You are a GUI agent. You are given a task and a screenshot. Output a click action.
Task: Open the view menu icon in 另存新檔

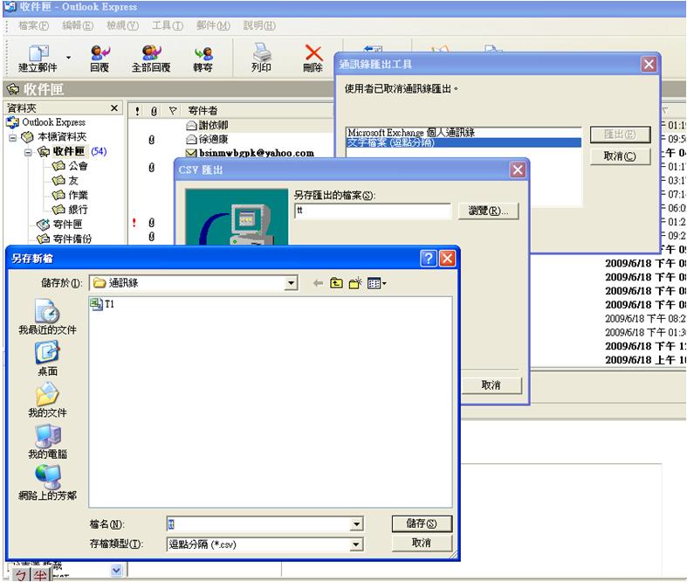coord(376,283)
